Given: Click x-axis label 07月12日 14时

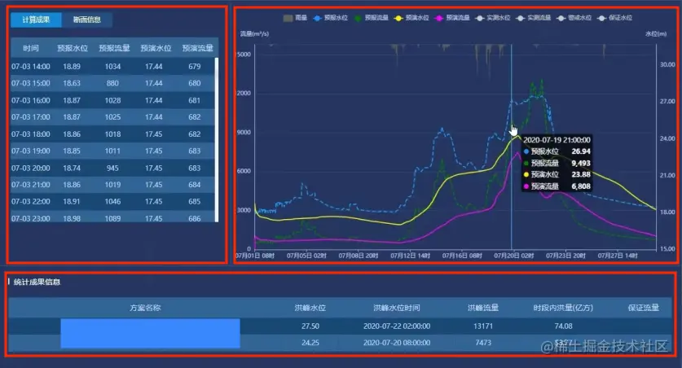Looking at the screenshot, I should tap(410, 256).
